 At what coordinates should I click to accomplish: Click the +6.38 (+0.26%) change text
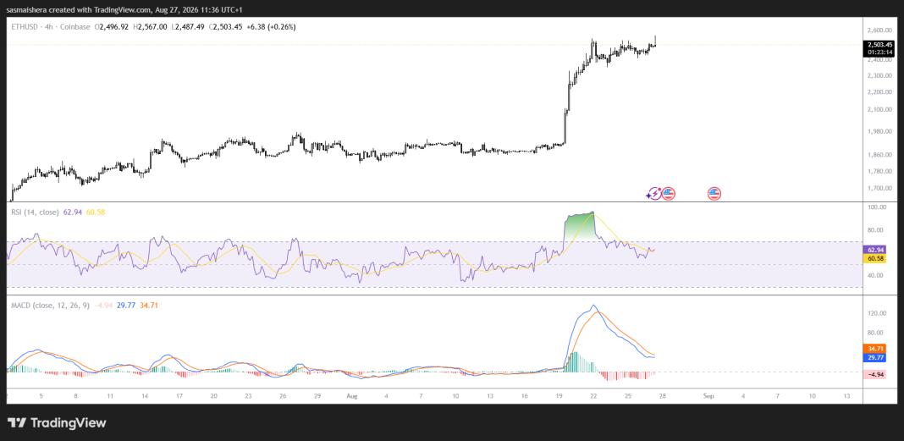coord(270,26)
